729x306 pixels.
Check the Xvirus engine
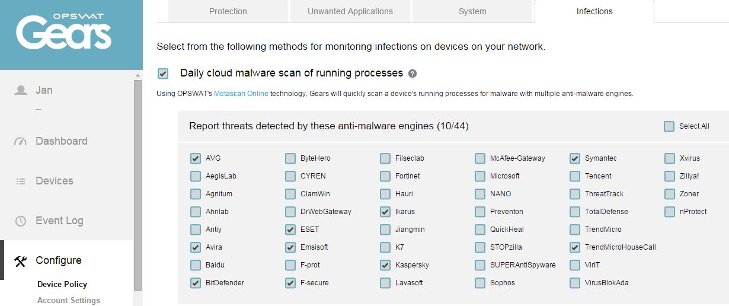670,158
